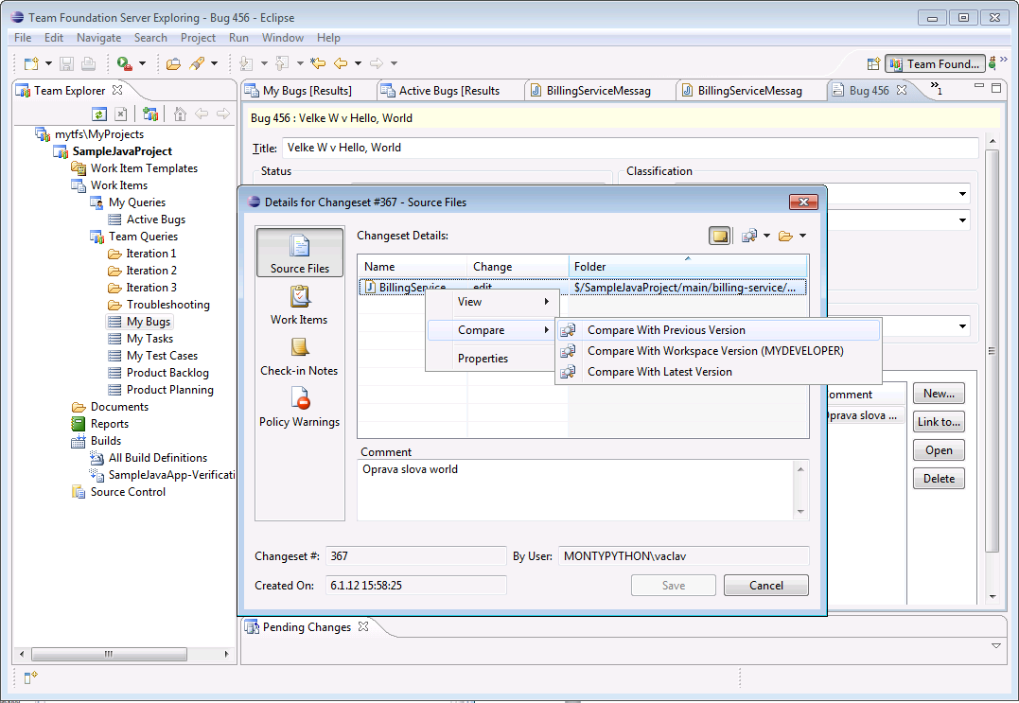1019x703 pixels.
Task: Open the Work Items page in changeset dialog
Action: [x=299, y=305]
